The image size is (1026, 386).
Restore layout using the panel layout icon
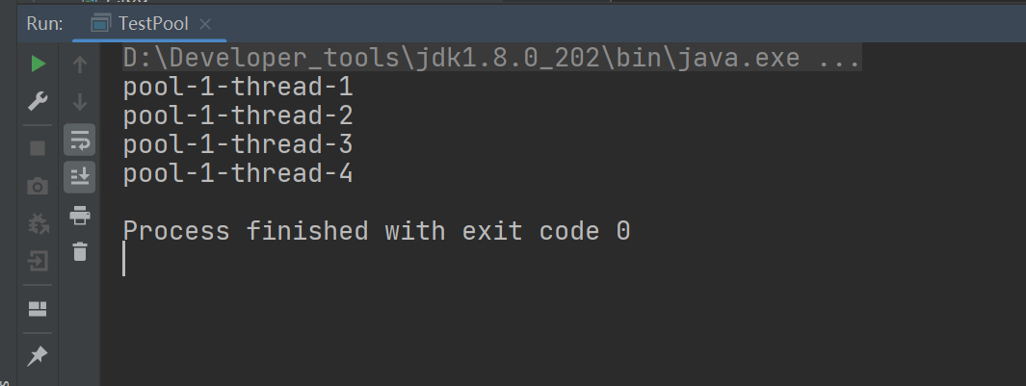(38, 309)
